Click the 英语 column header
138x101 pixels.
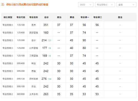pos(72,17)
